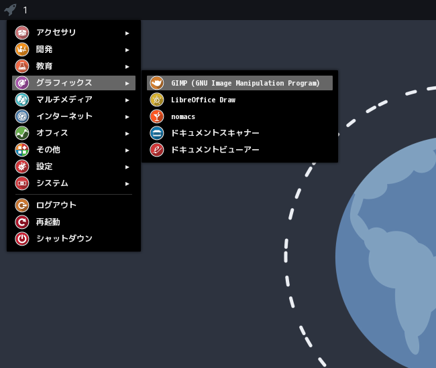
Task: Click the nomacs cocktail glass icon
Action: [x=157, y=116]
